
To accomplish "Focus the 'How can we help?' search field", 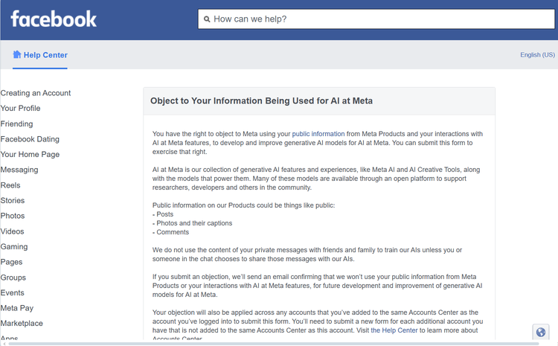I will point(376,19).
